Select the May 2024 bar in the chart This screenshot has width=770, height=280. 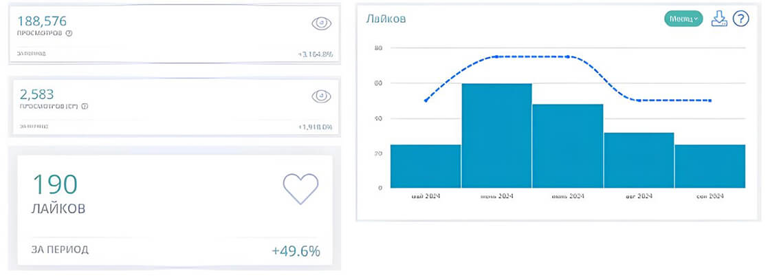[426, 166]
